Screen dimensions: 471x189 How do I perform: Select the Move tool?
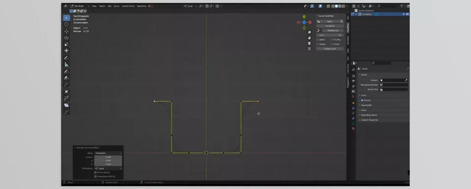[x=66, y=31]
